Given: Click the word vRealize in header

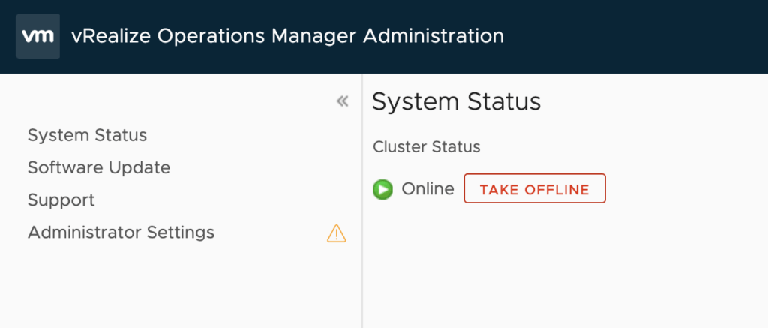Looking at the screenshot, I should click(x=104, y=36).
